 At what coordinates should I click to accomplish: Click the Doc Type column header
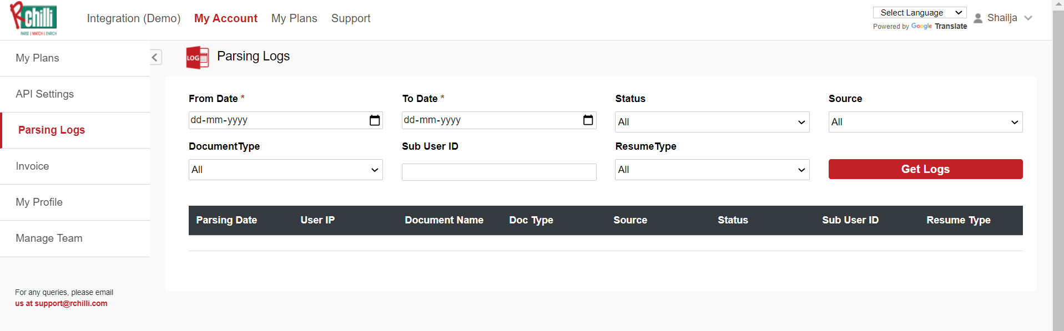[x=531, y=220]
